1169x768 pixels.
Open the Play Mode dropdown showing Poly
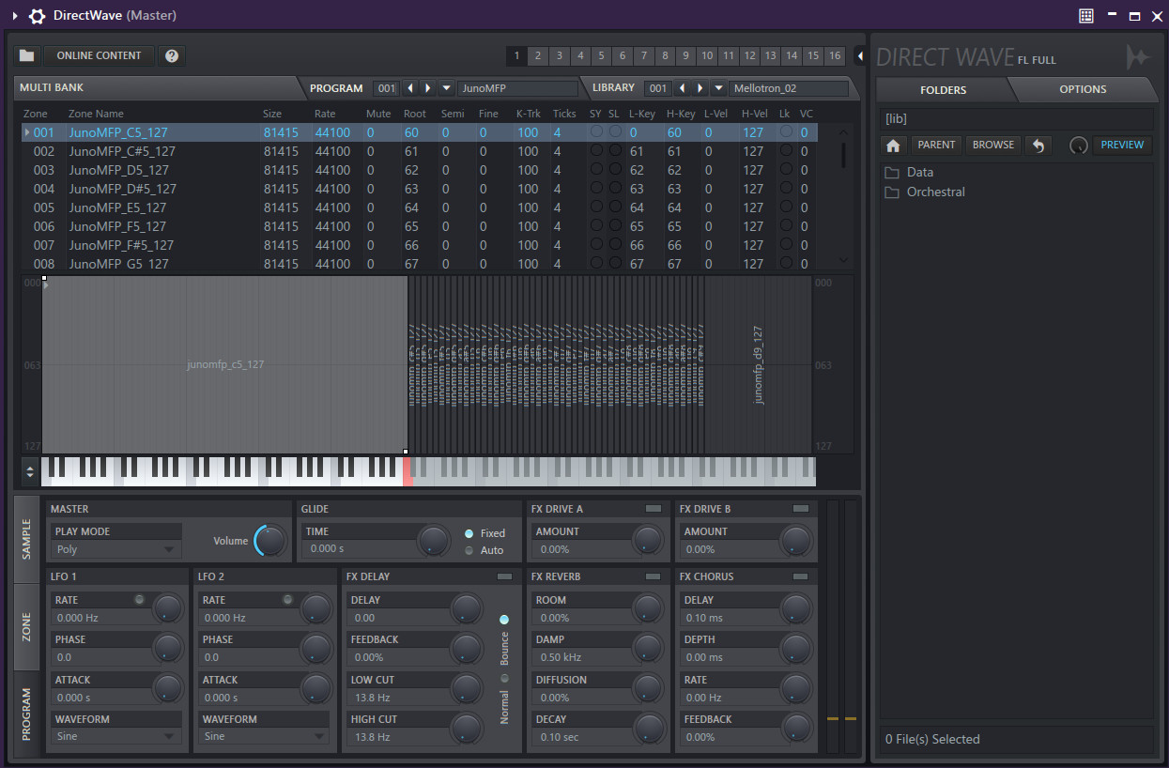(115, 548)
